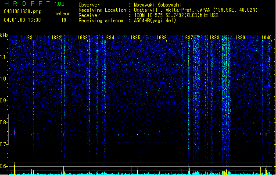Click the Observer field label
The height and width of the screenshot is (175, 276).
89,5
